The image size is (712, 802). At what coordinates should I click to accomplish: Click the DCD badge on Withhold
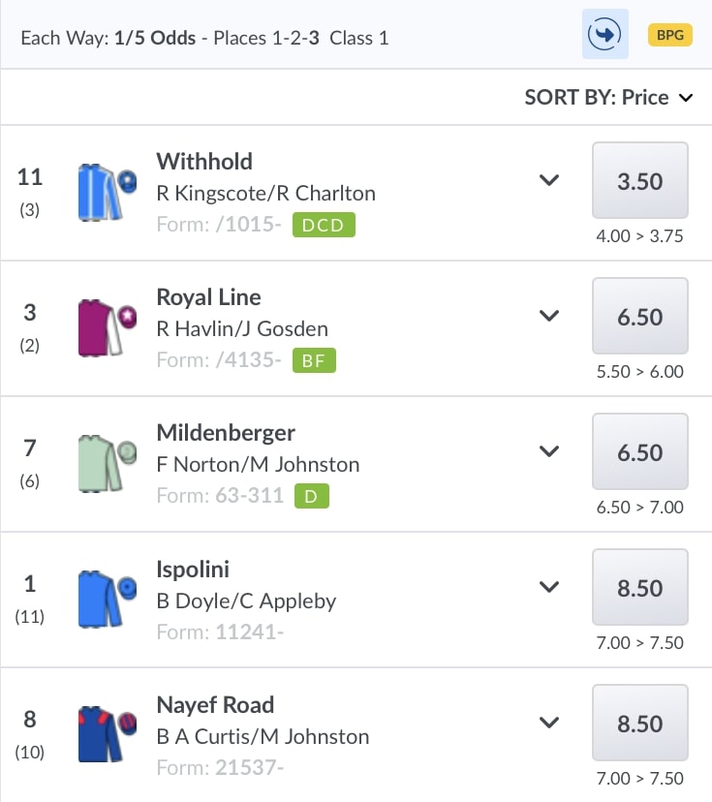click(325, 226)
